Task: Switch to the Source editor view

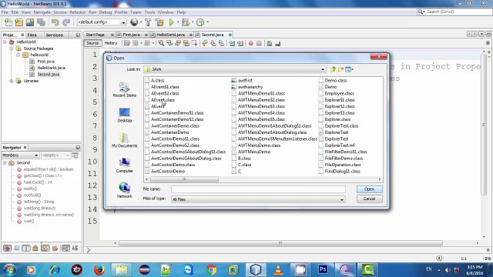Action: tap(92, 43)
